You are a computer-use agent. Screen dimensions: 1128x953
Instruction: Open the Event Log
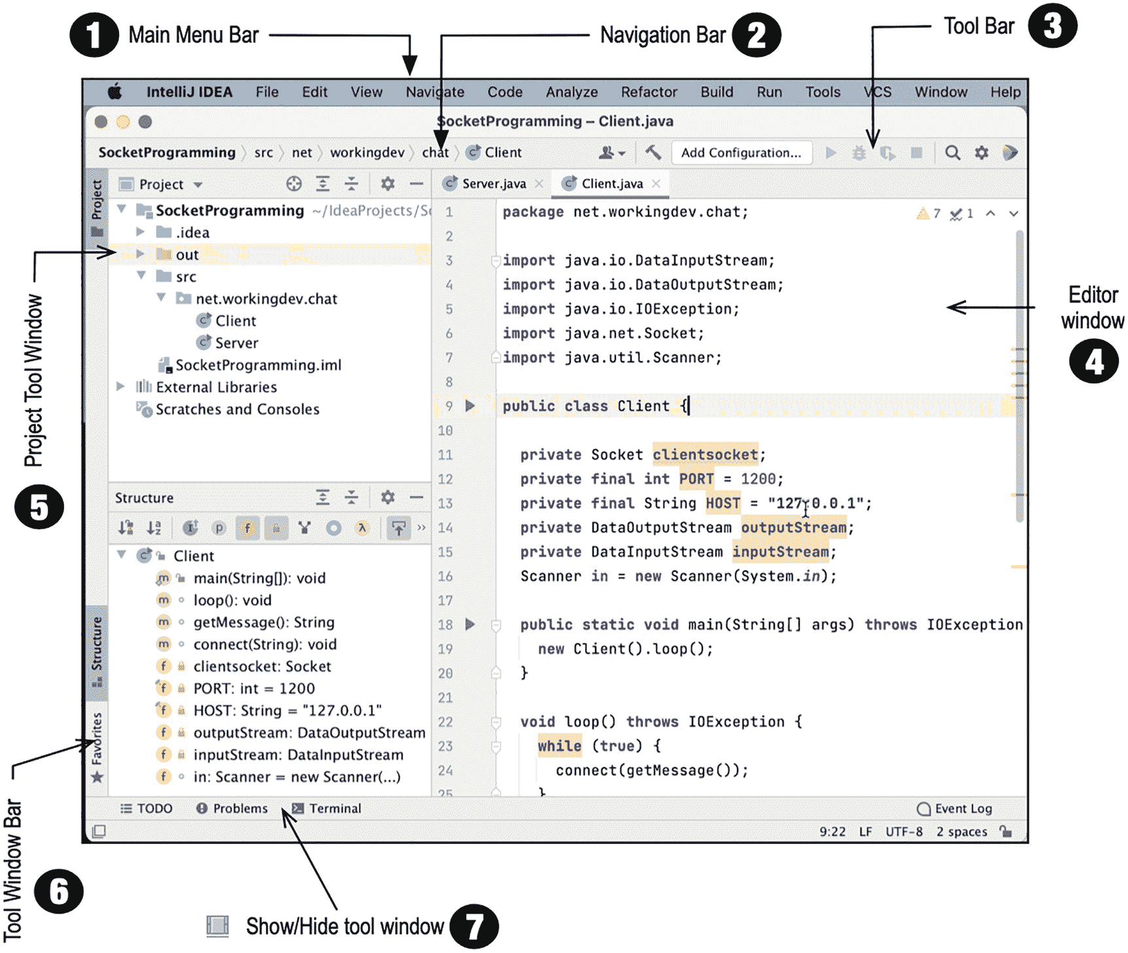point(955,808)
